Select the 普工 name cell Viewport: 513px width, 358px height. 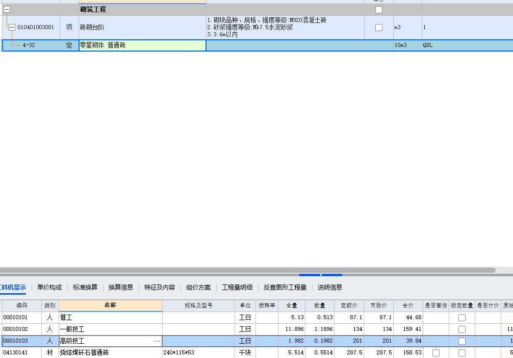[111, 317]
